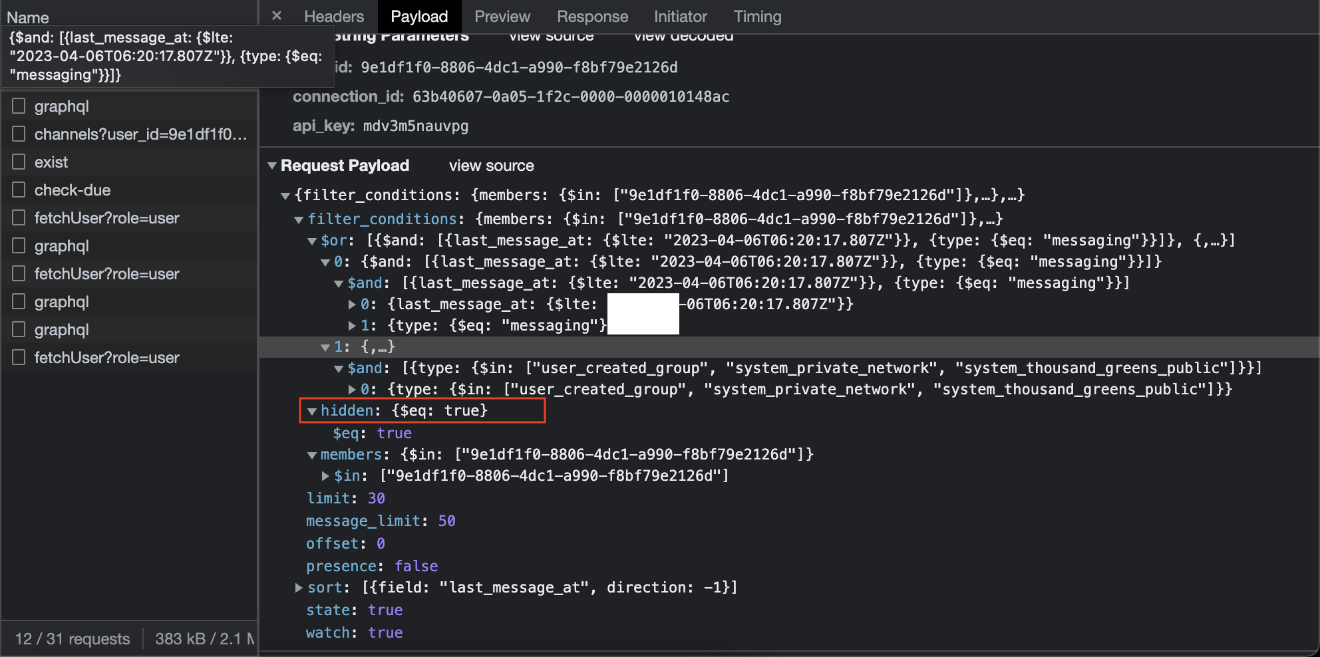Tick checkbox beside check-due request
Image resolution: width=1320 pixels, height=657 pixels.
coord(19,190)
